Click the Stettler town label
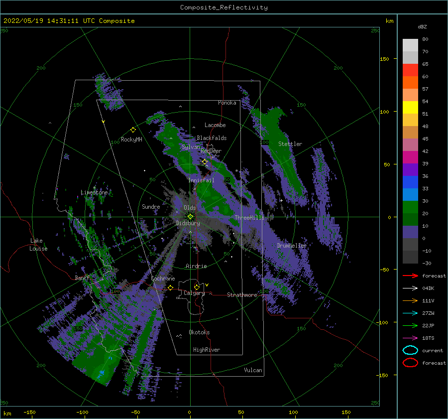Screen dimensions: 448x419 point(290,144)
